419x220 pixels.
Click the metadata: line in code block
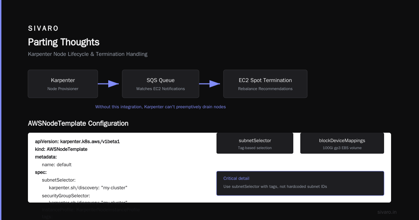(46, 157)
